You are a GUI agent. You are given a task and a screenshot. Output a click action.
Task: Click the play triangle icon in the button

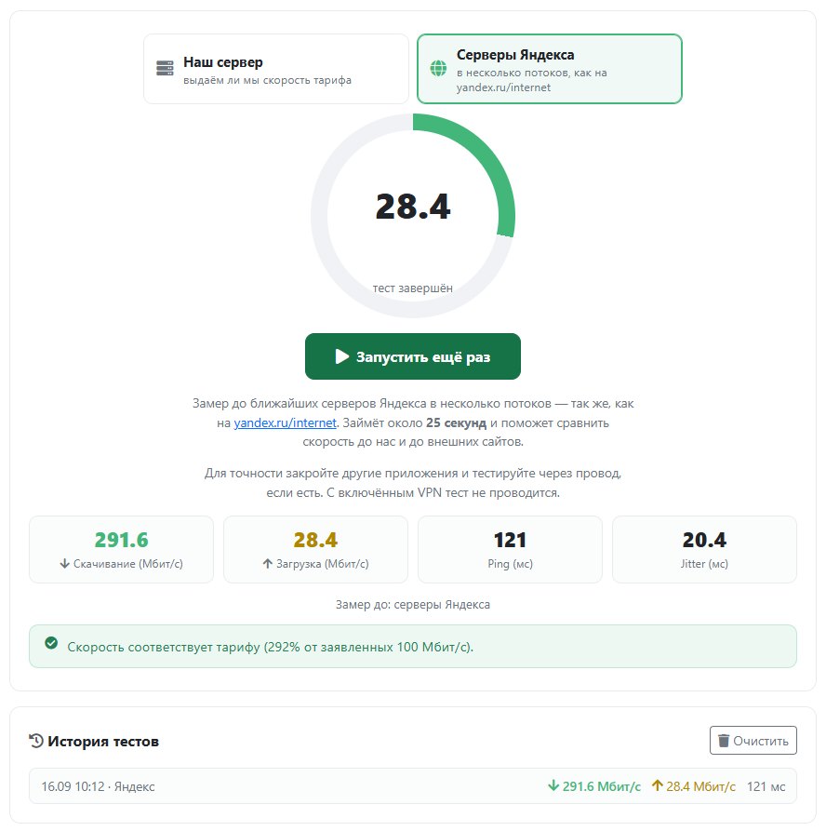[x=341, y=356]
